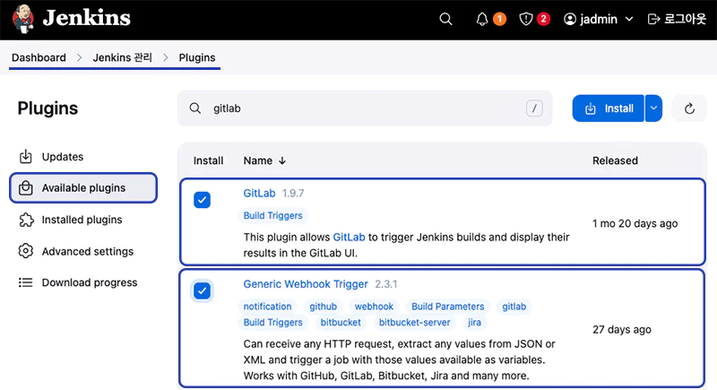The height and width of the screenshot is (390, 717).
Task: Click the chevron after Jenkins 관리 breadcrumb
Action: point(166,57)
